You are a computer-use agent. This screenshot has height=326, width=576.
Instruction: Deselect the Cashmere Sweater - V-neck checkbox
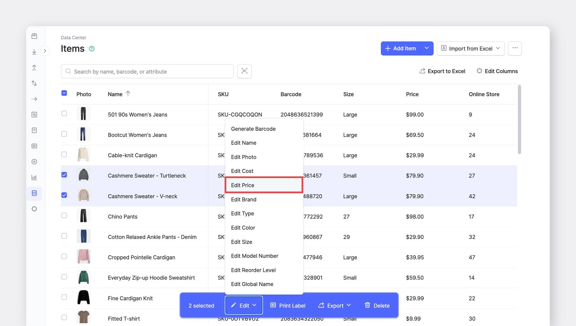tap(64, 195)
